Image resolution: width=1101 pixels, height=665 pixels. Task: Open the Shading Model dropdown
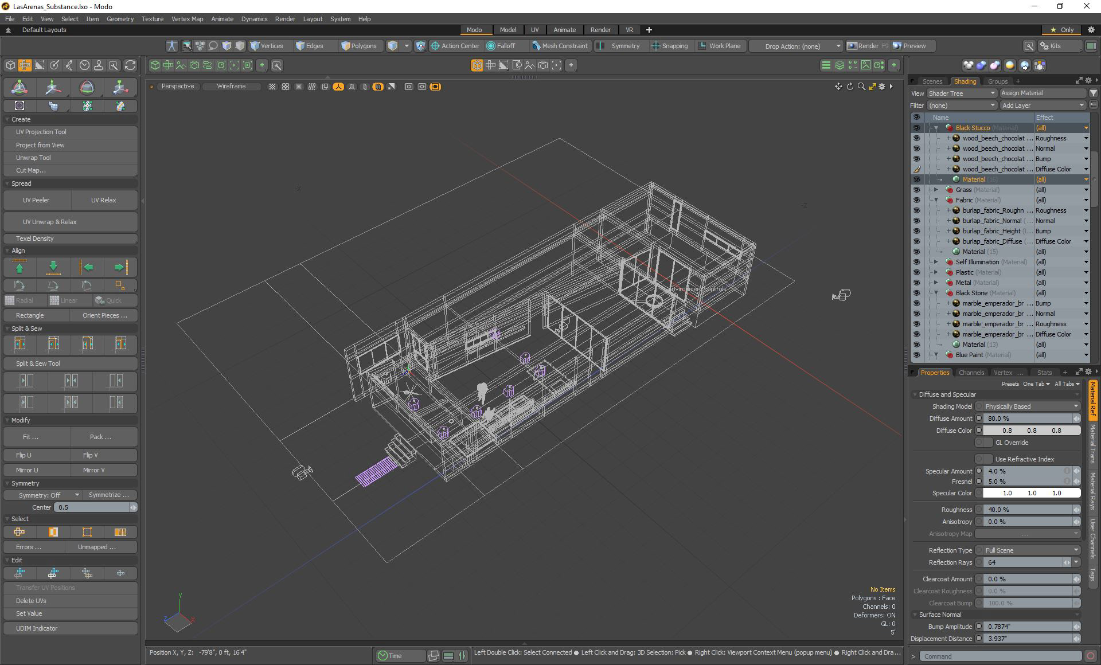click(1031, 406)
